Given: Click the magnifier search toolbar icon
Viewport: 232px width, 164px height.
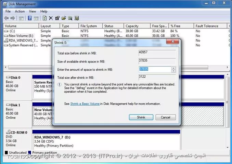Looking at the screenshot, I should [x=70, y=18].
